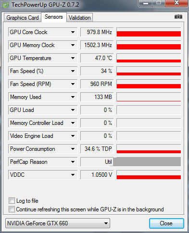
Task: Click the gray PerfCap Reason bar
Action: click(x=147, y=162)
